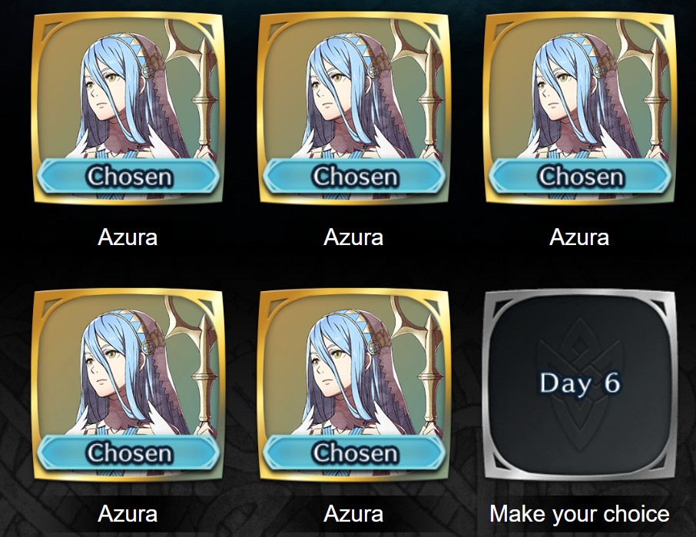The image size is (696, 537).
Task: Click Azura name under bottom-middle portrait
Action: point(354,514)
